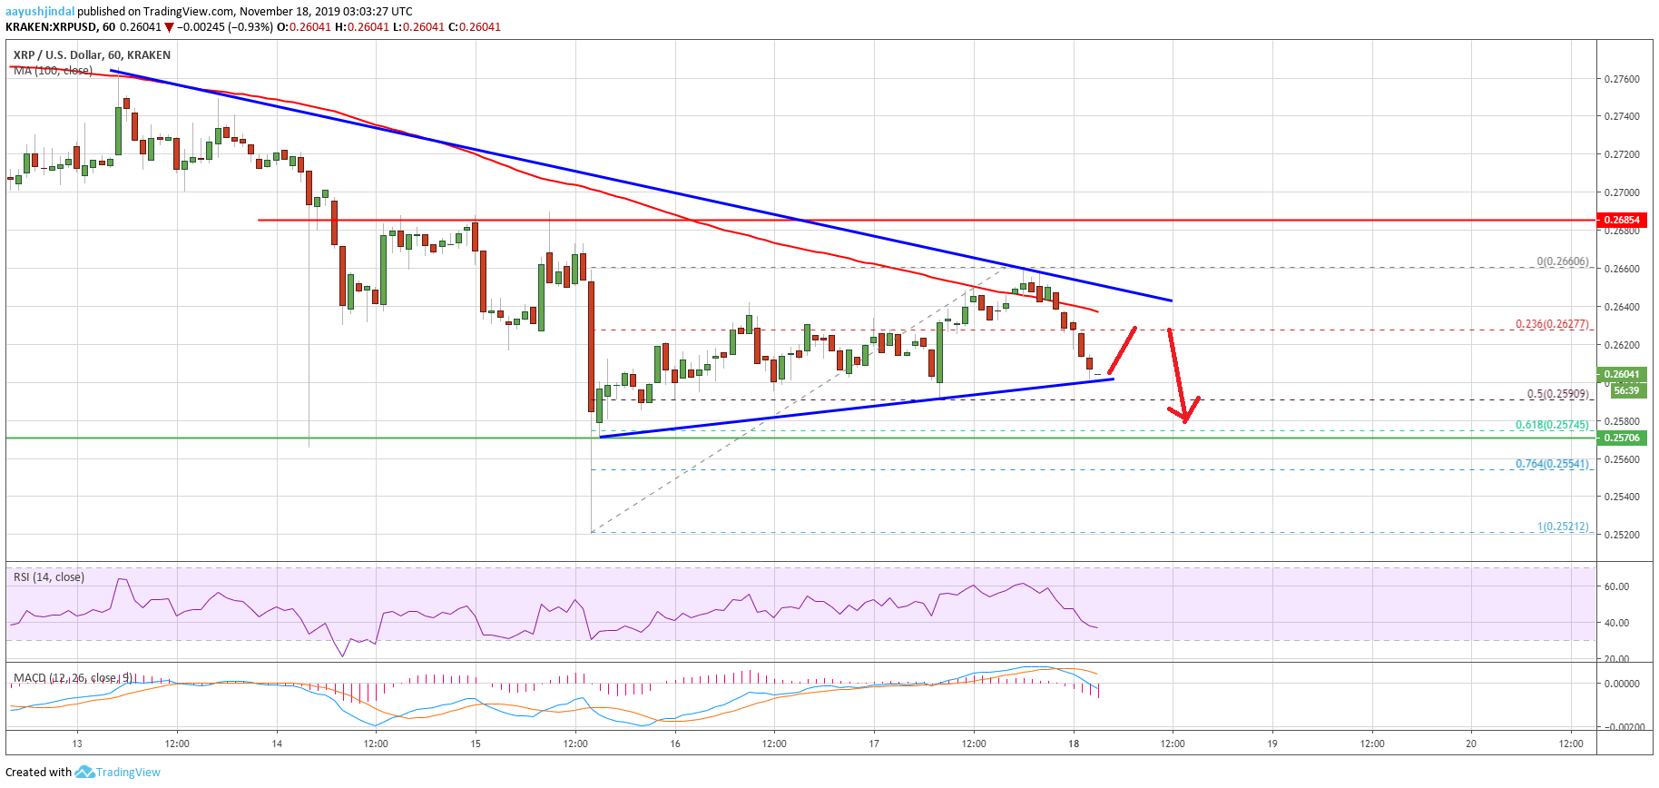Select the 0(0.26606) Fibonacci level label

point(1563,261)
